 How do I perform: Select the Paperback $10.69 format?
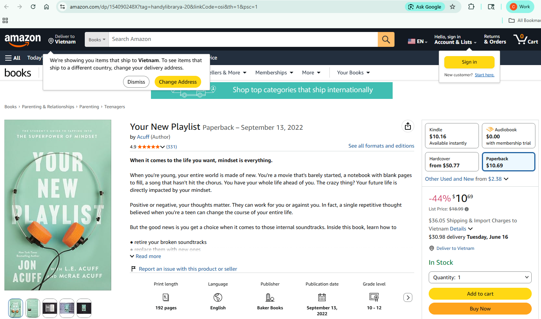point(508,162)
